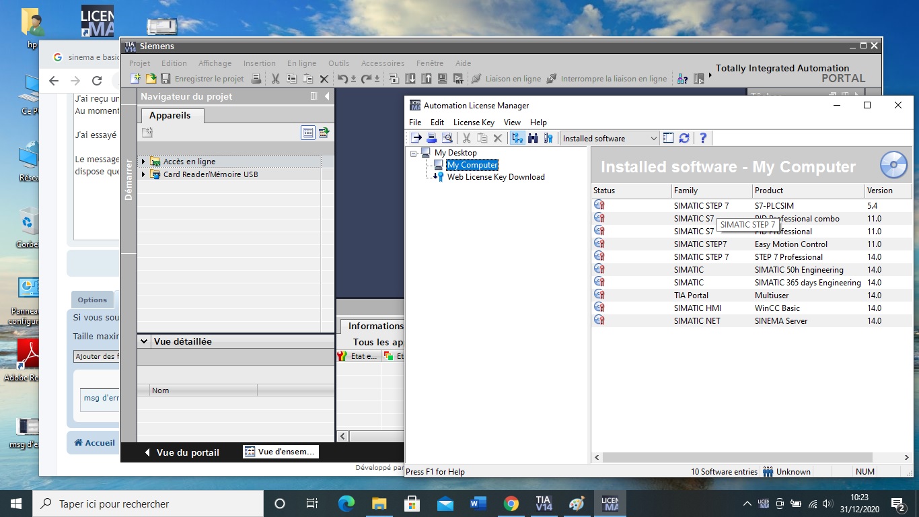Switch to Vue du portail
The height and width of the screenshot is (517, 919).
coord(182,452)
